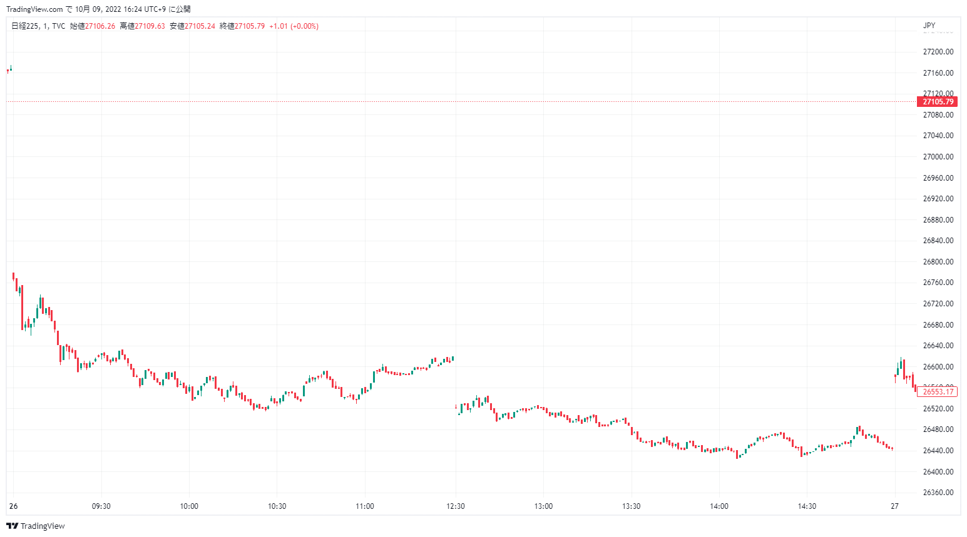The image size is (967, 537).
Task: Click the 26400.00 price axis label
Action: 938,472
